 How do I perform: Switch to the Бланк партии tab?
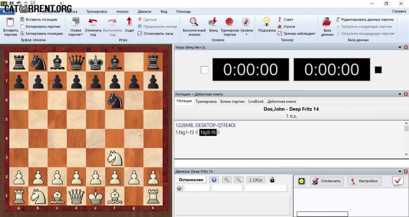coord(232,102)
